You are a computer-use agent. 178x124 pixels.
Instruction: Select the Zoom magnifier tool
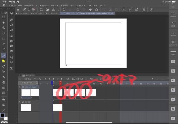pyautogui.click(x=4, y=17)
